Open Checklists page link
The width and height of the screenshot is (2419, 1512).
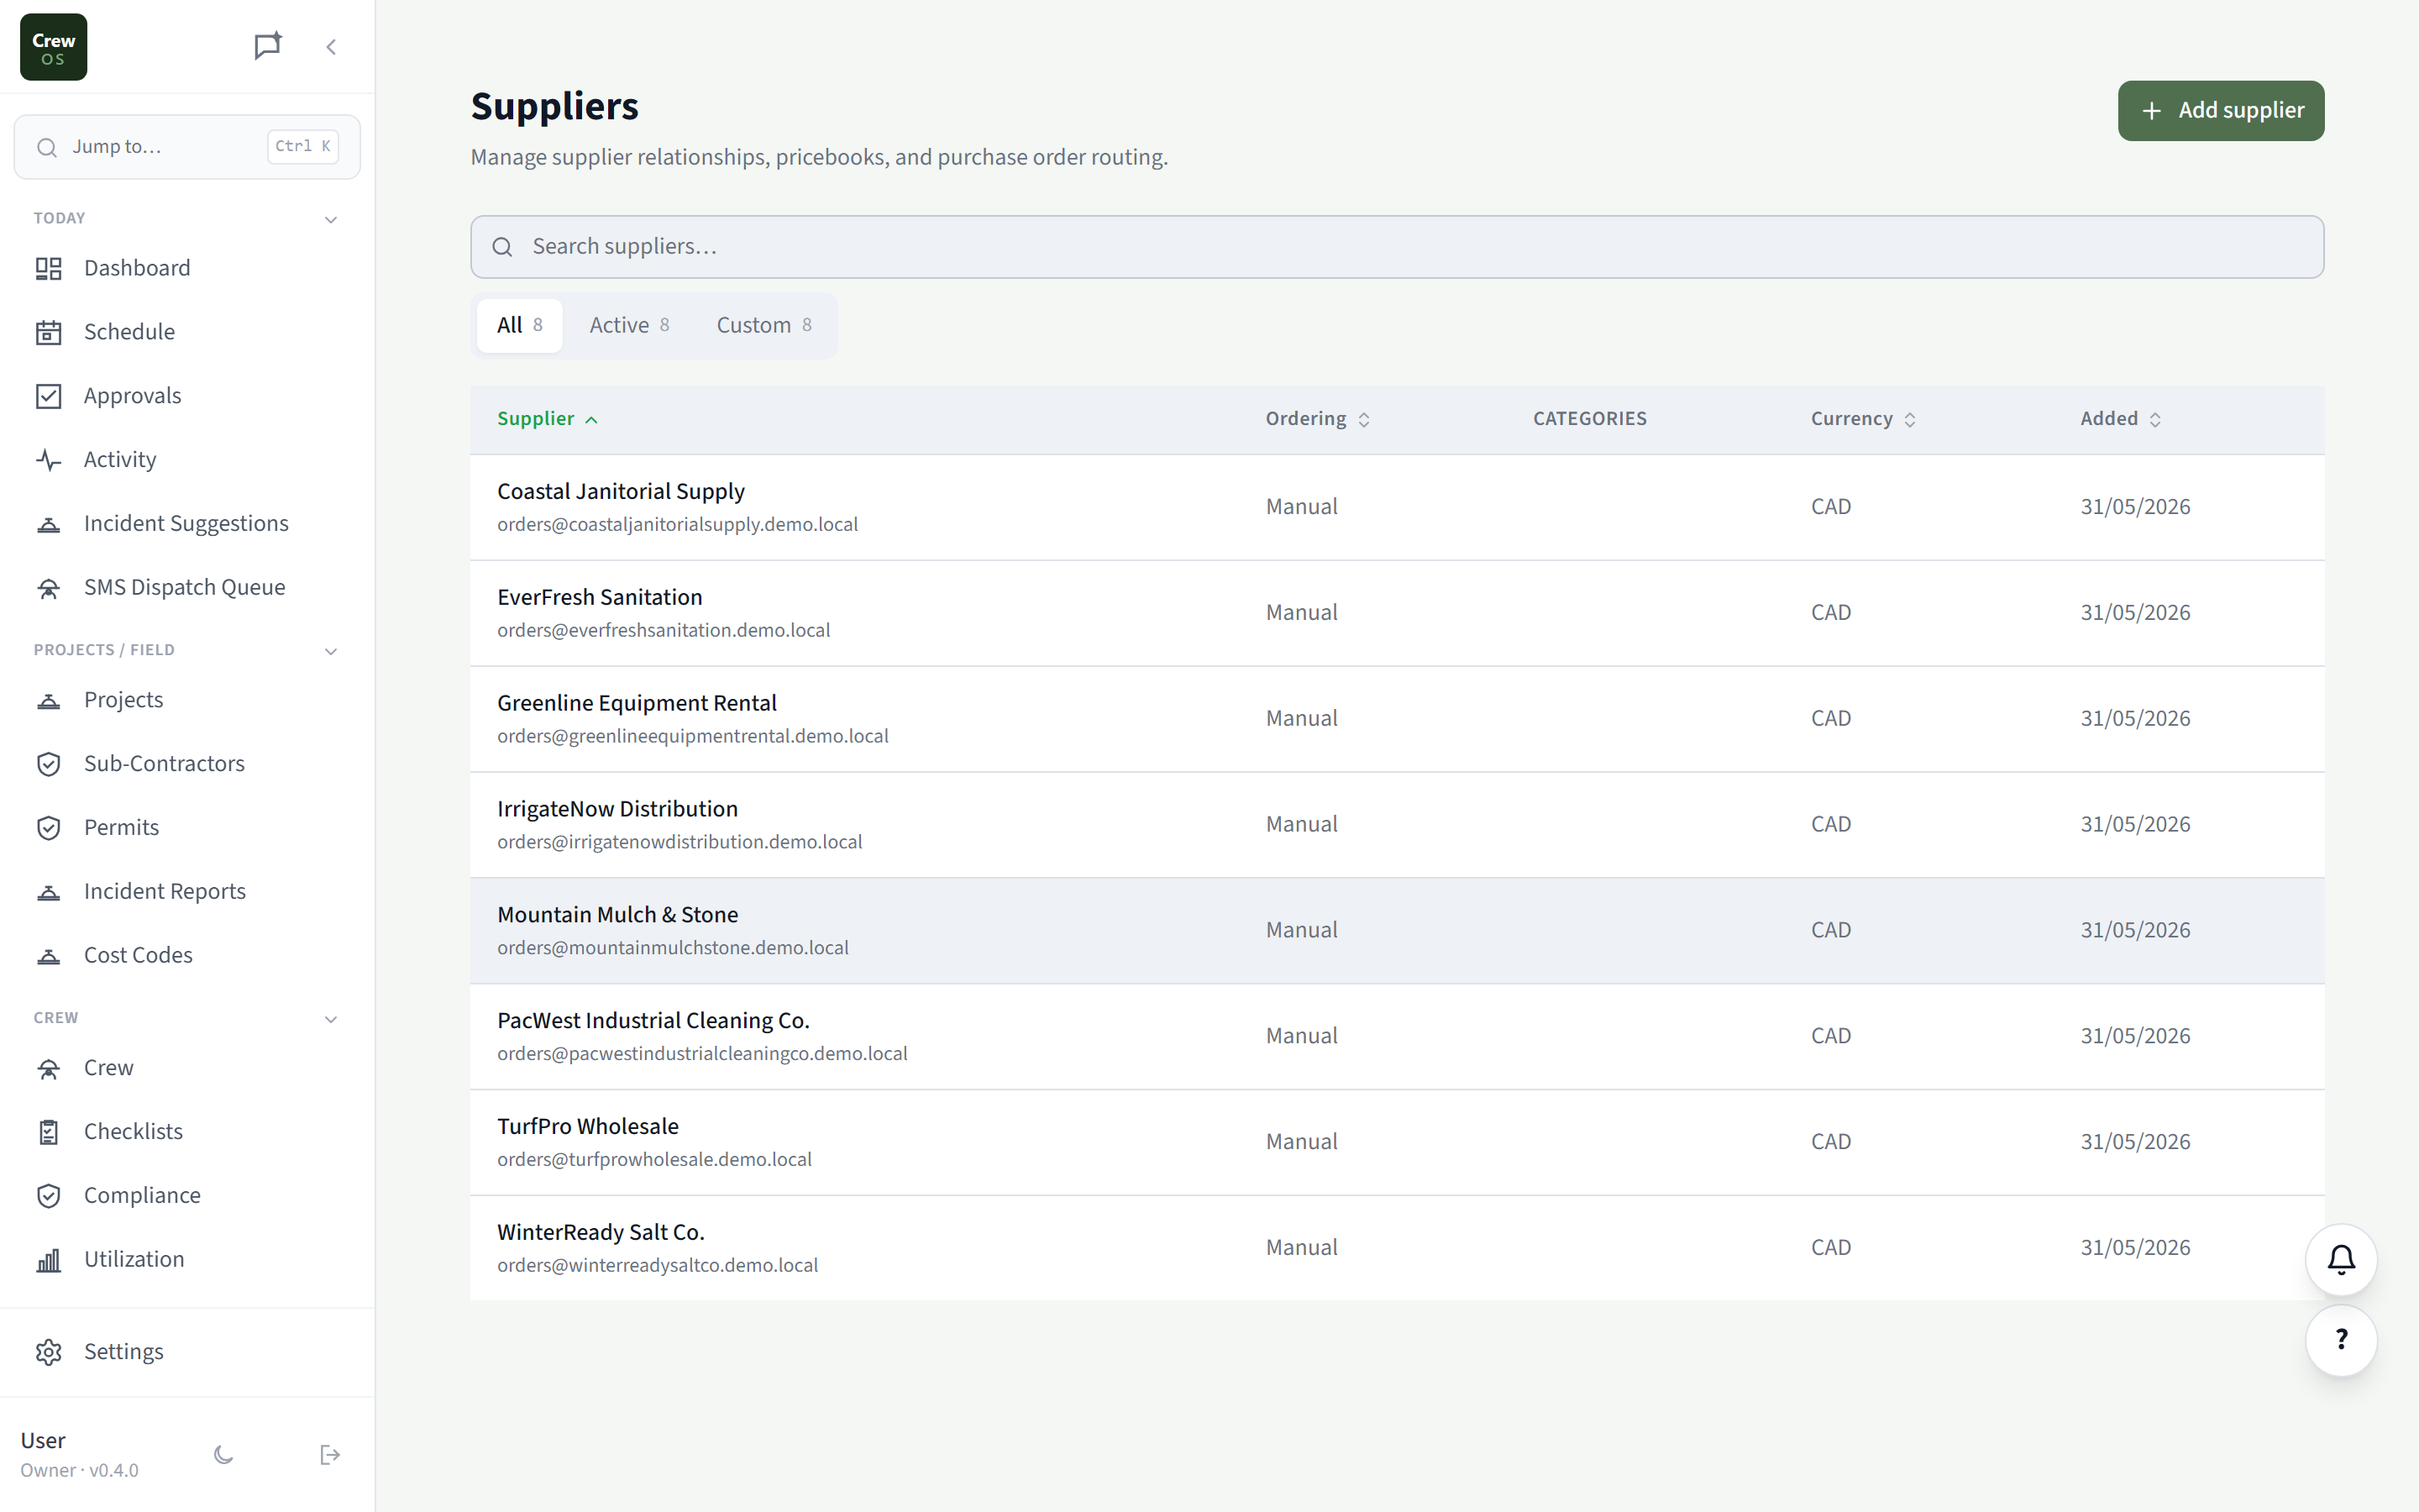tap(187, 1132)
